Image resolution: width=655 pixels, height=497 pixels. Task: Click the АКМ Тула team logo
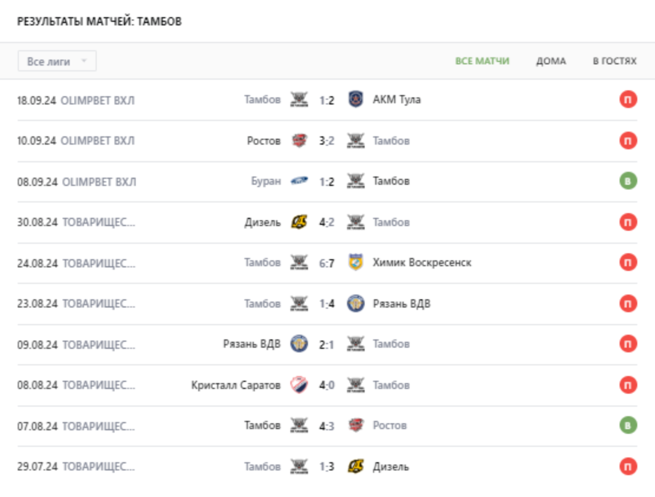click(x=356, y=100)
